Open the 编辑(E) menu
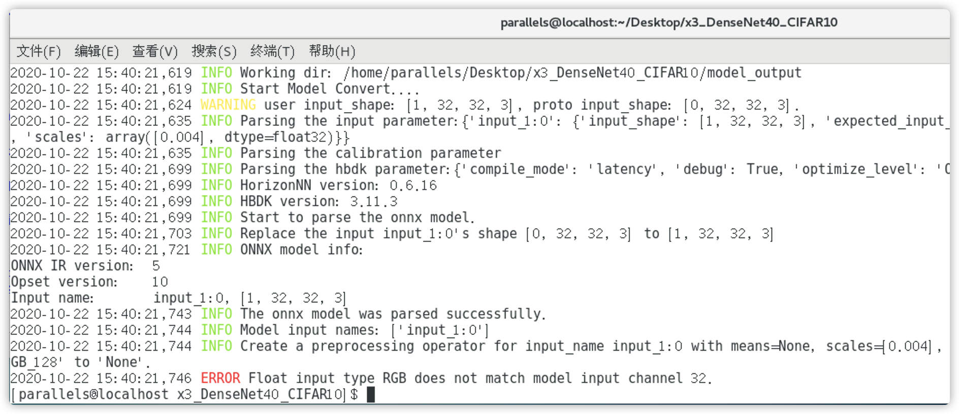959x414 pixels. click(x=97, y=51)
